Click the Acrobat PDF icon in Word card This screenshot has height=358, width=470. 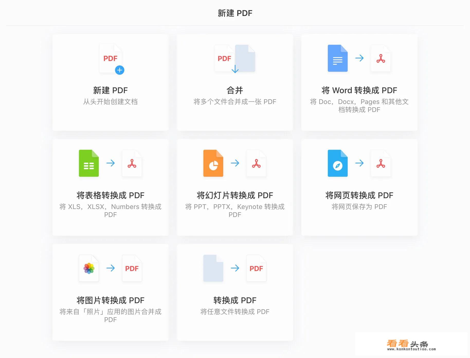click(381, 58)
